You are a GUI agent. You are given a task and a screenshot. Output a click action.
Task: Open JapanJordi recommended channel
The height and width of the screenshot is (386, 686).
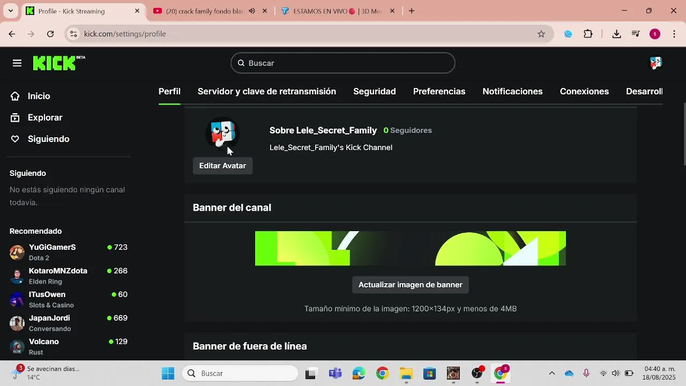point(69,323)
